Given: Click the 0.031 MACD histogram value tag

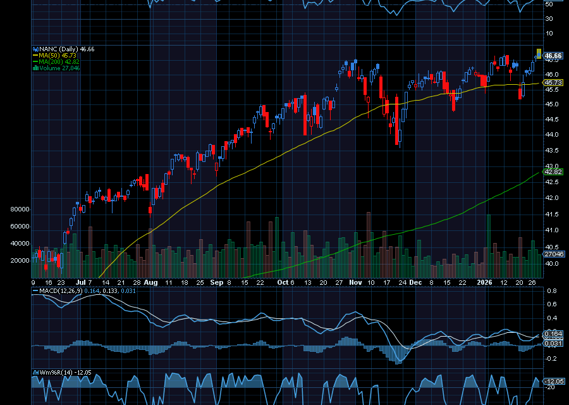Looking at the screenshot, I should coord(553,344).
